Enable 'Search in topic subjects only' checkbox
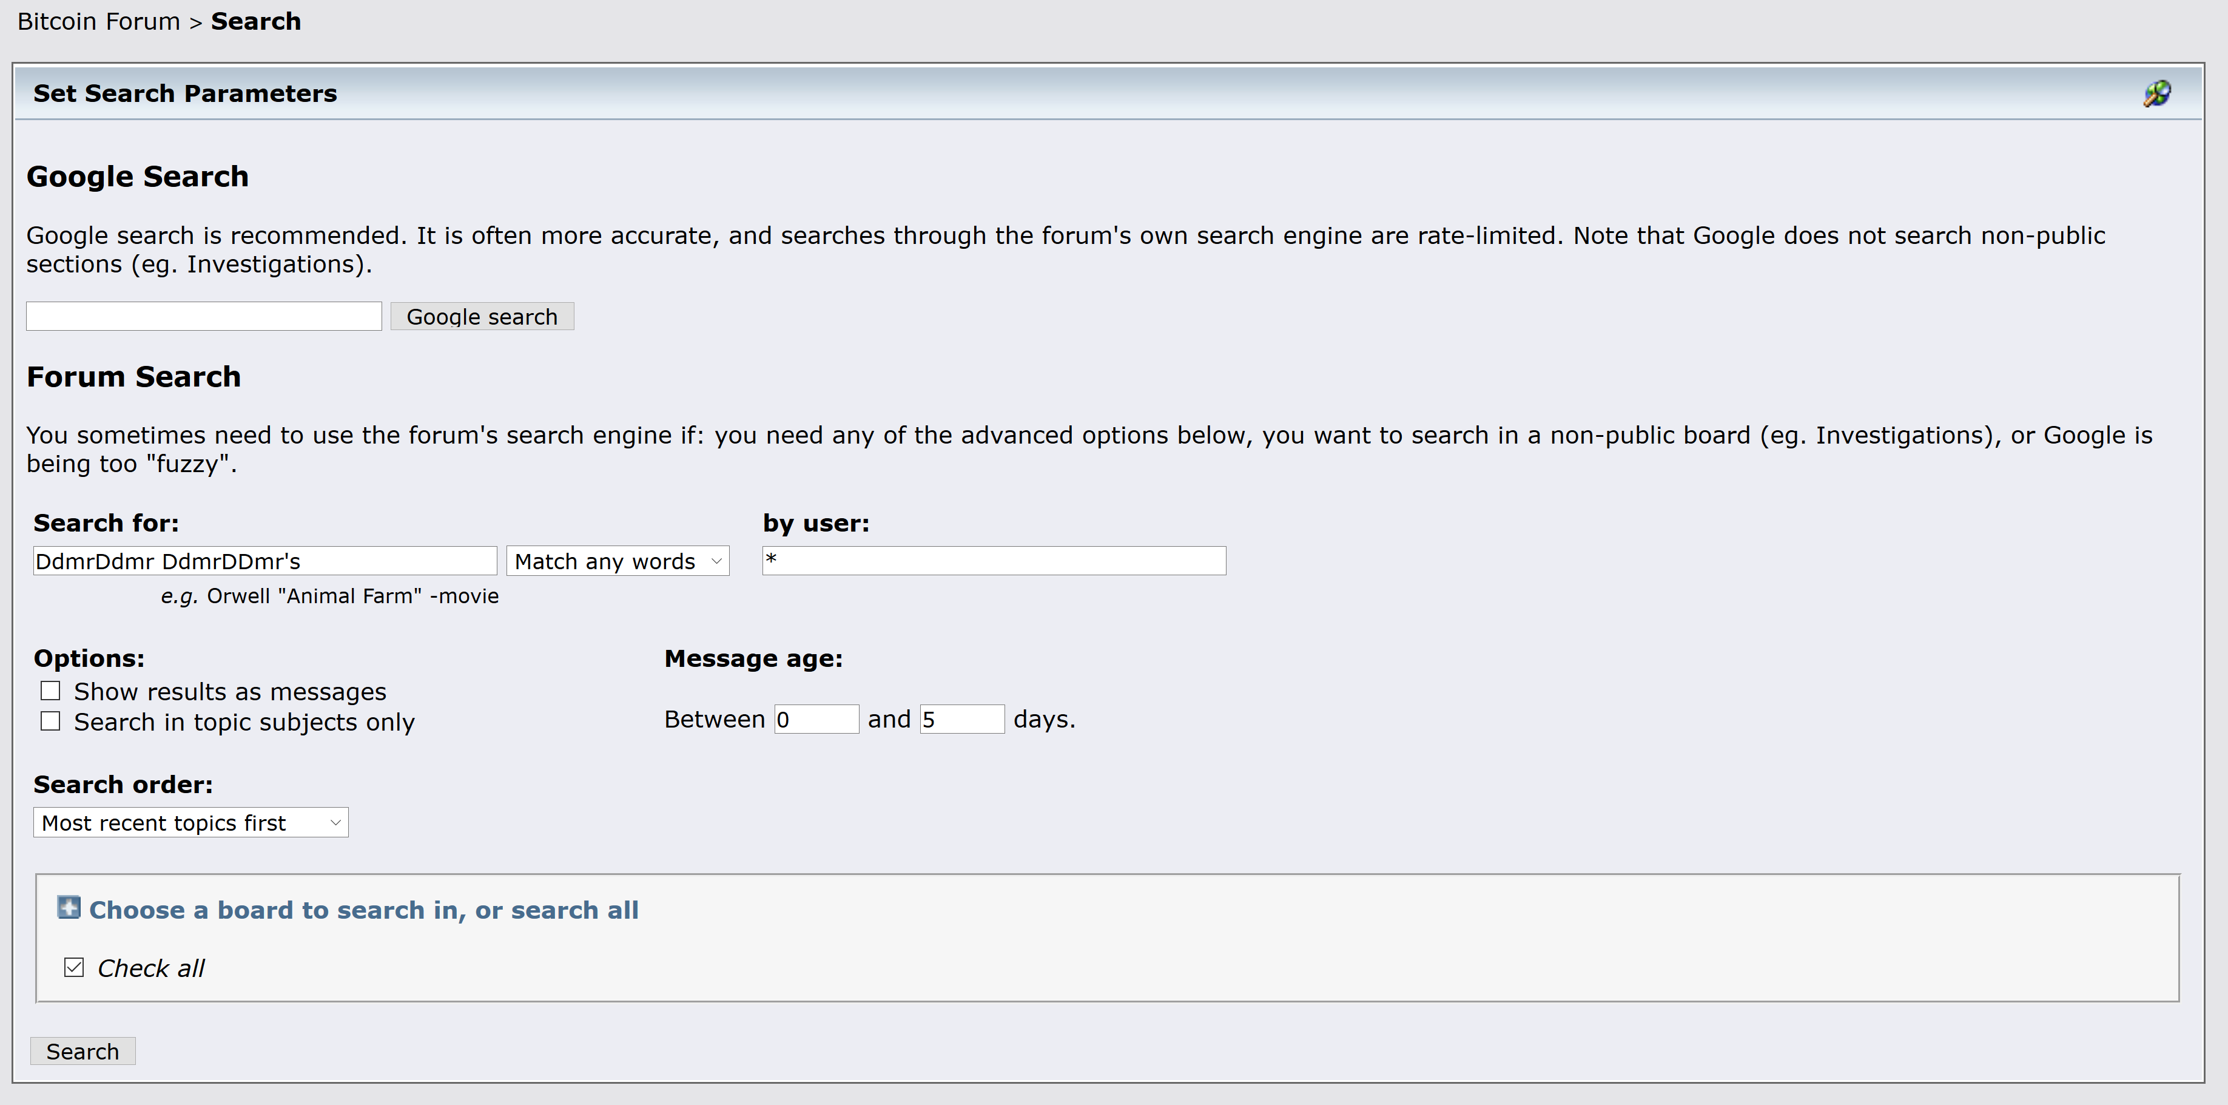The height and width of the screenshot is (1105, 2228). pos(50,721)
